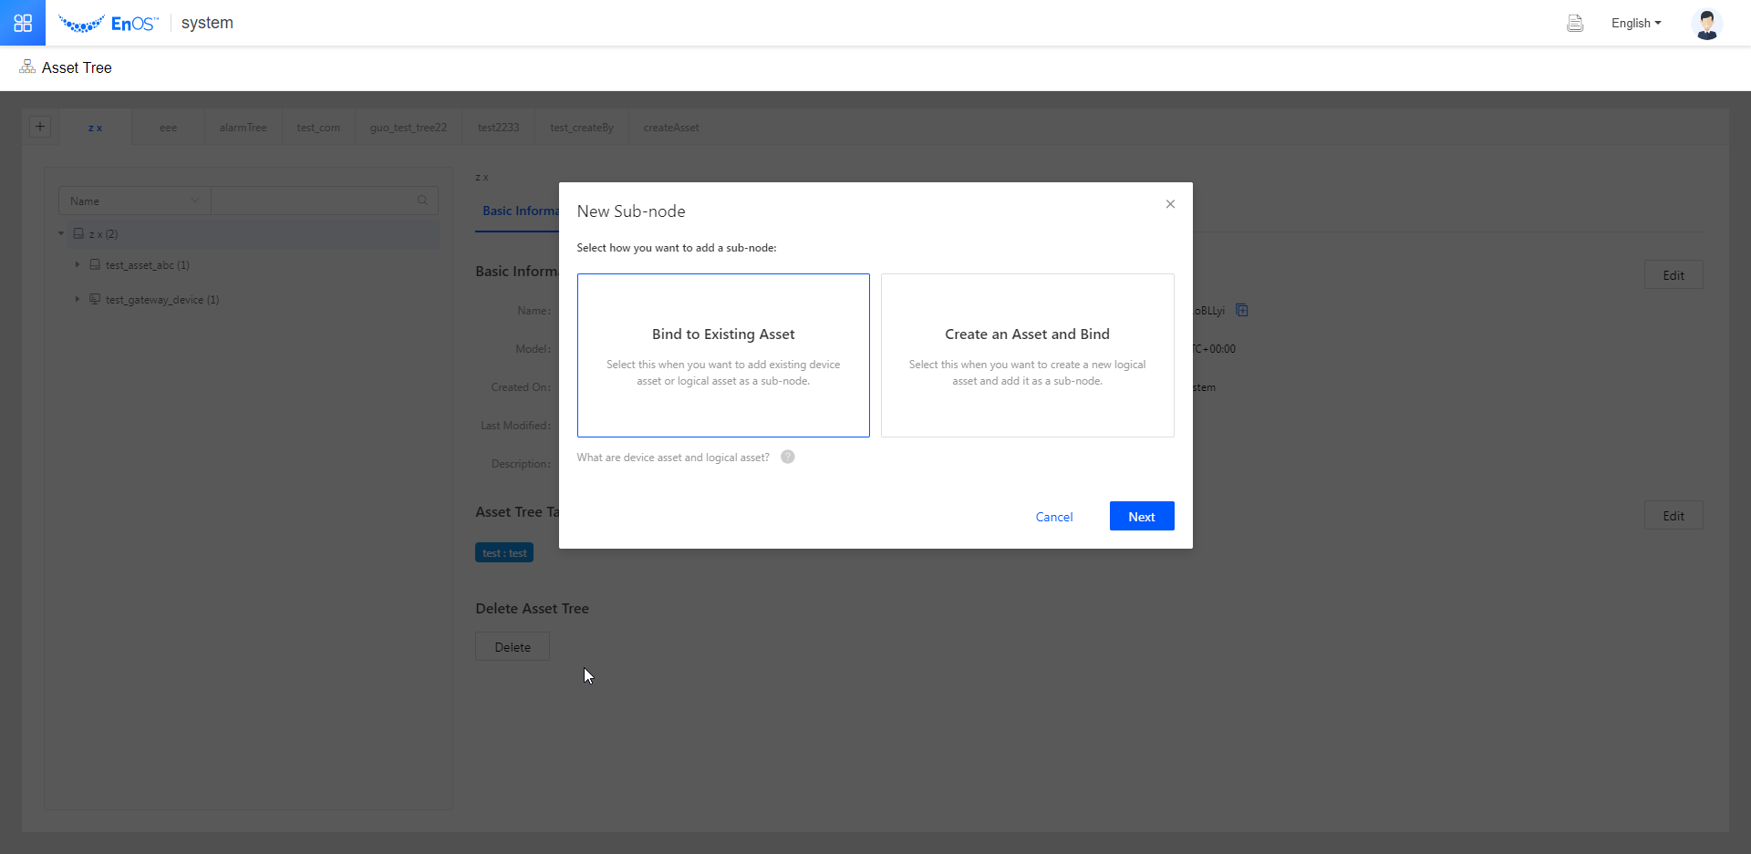Switch to the test_createBy tab
The image size is (1751, 854).
[x=582, y=128]
